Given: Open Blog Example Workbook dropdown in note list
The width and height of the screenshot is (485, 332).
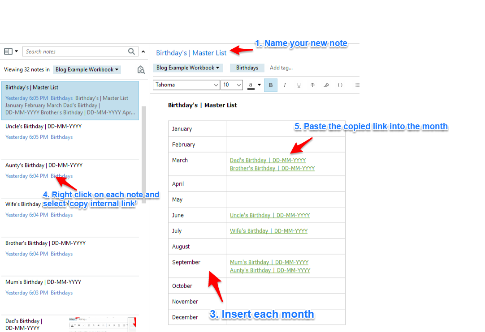Looking at the screenshot, I should pos(87,70).
